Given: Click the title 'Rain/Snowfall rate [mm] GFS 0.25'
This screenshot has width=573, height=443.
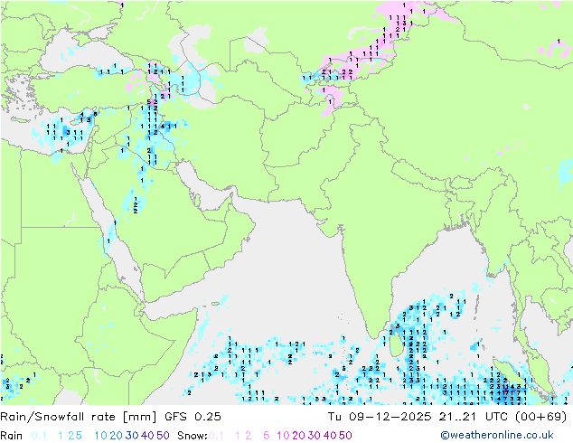Looking at the screenshot, I should pos(111,417).
